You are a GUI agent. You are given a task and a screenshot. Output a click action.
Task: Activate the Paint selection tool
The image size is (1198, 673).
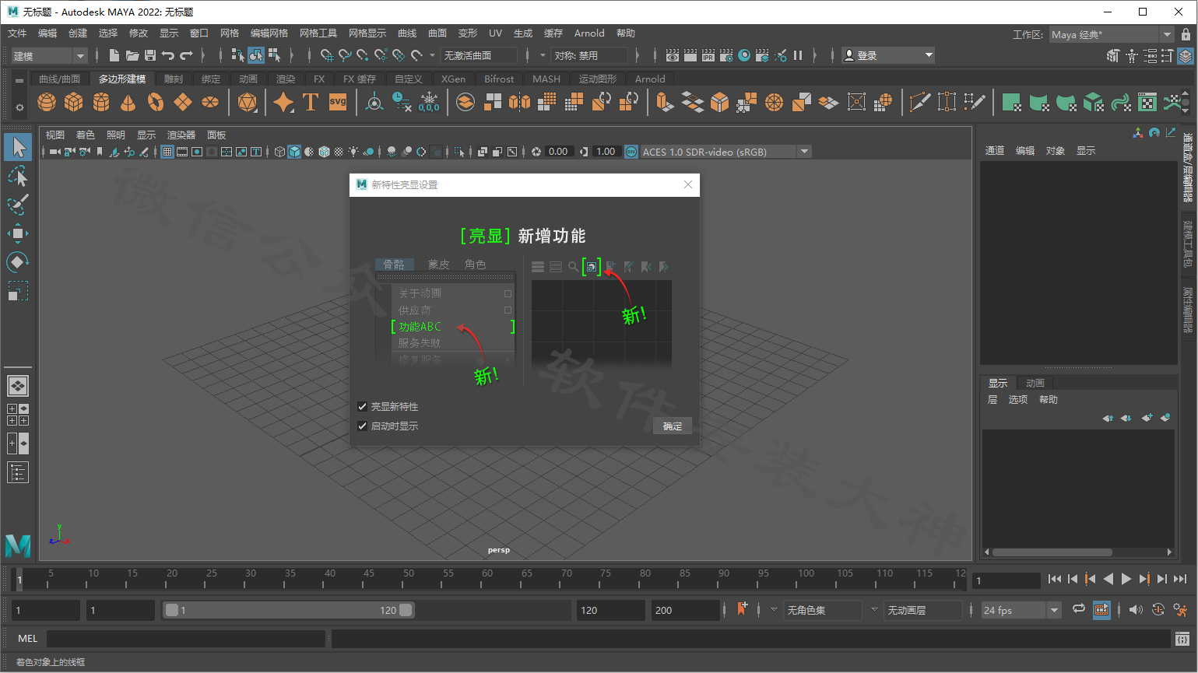click(18, 205)
